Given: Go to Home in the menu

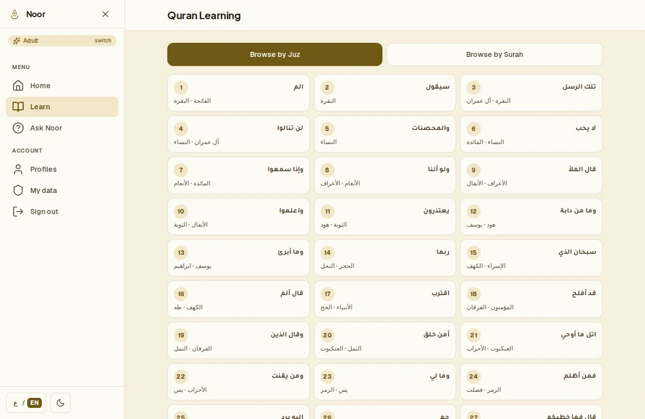Looking at the screenshot, I should [x=62, y=86].
